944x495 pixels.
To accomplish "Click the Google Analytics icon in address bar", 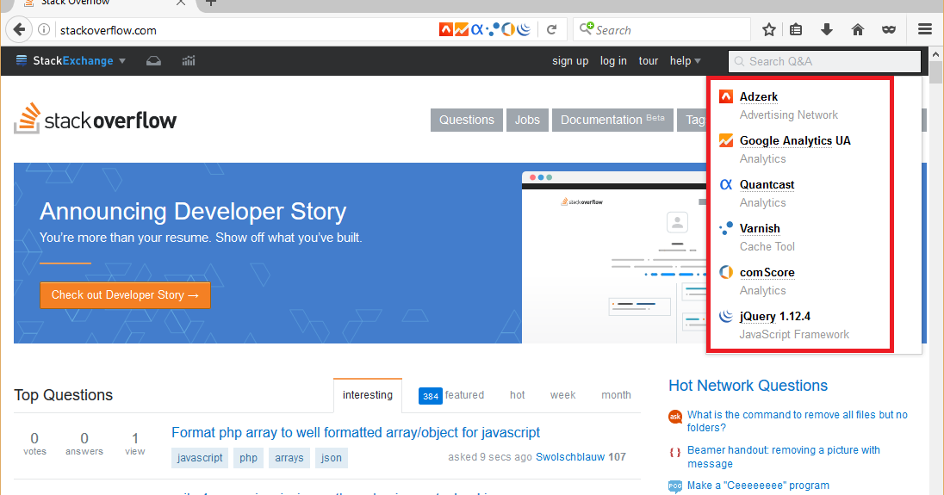I will coord(461,29).
